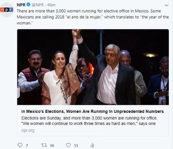This screenshot has width=173, height=149.
Task: Click the tweet text about 3,000 women running
Action: click(93, 17)
